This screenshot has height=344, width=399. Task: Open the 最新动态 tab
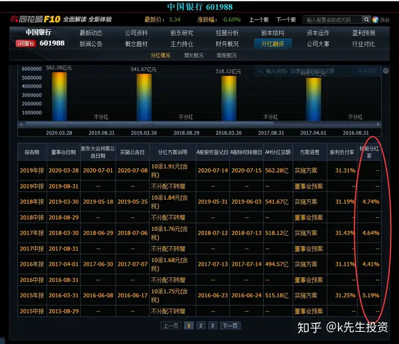[x=91, y=33]
